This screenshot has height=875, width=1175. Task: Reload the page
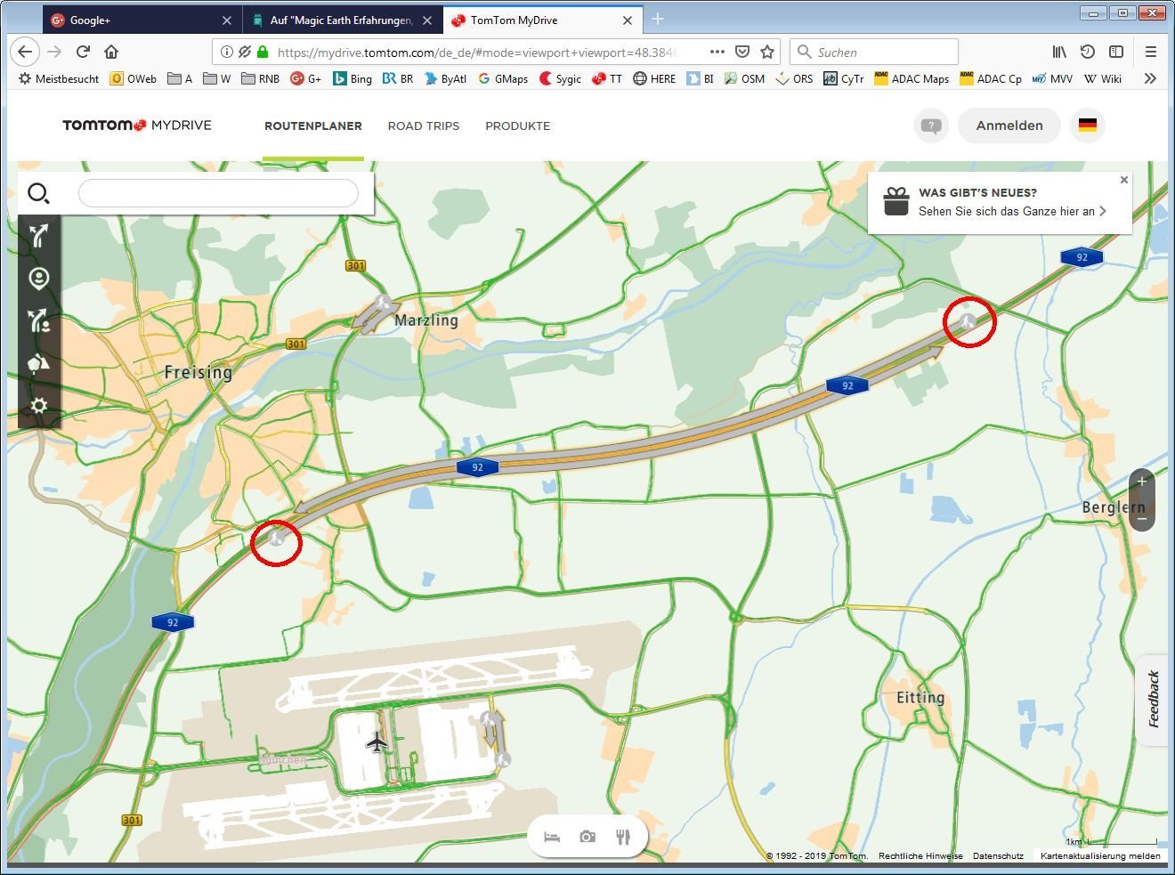pyautogui.click(x=83, y=52)
